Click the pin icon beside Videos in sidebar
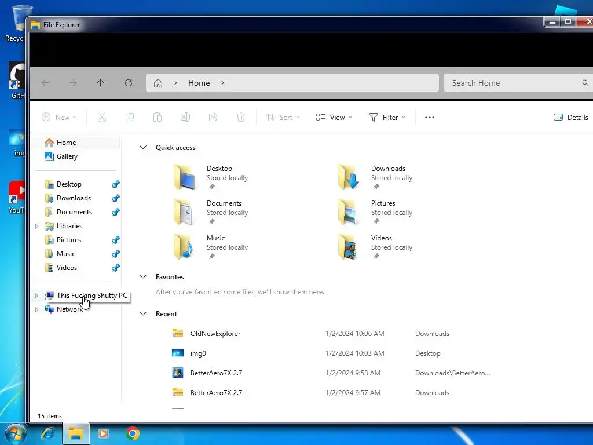 [x=116, y=268]
